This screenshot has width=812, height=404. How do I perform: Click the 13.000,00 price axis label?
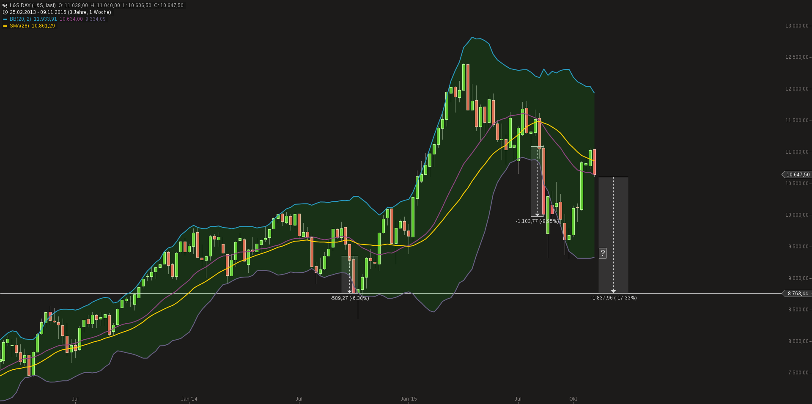point(797,26)
